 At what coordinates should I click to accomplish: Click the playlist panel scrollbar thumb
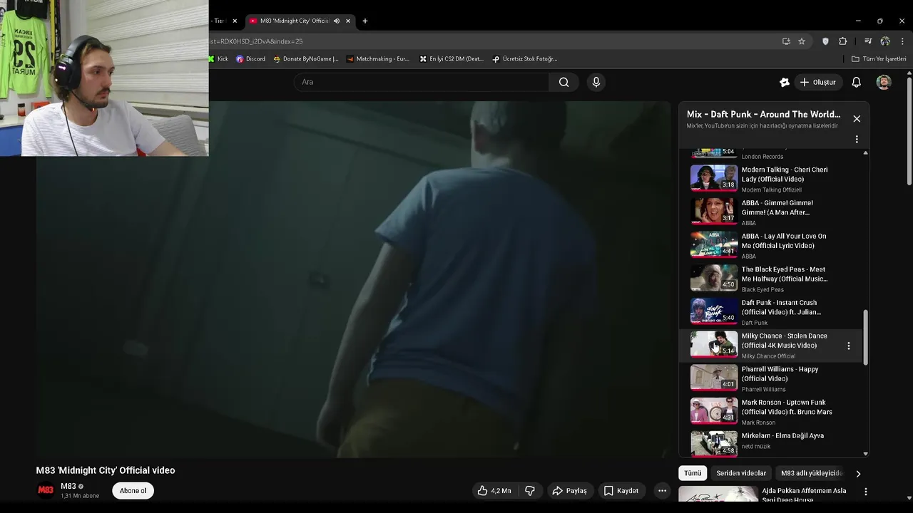tap(866, 338)
